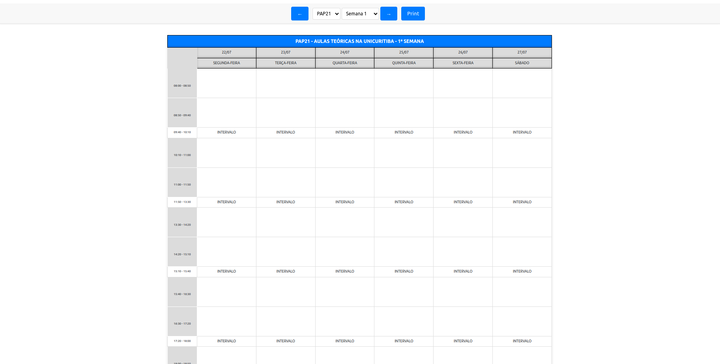
Task: Click the 15:10 - 15:40 time slot label
Action: coord(182,271)
